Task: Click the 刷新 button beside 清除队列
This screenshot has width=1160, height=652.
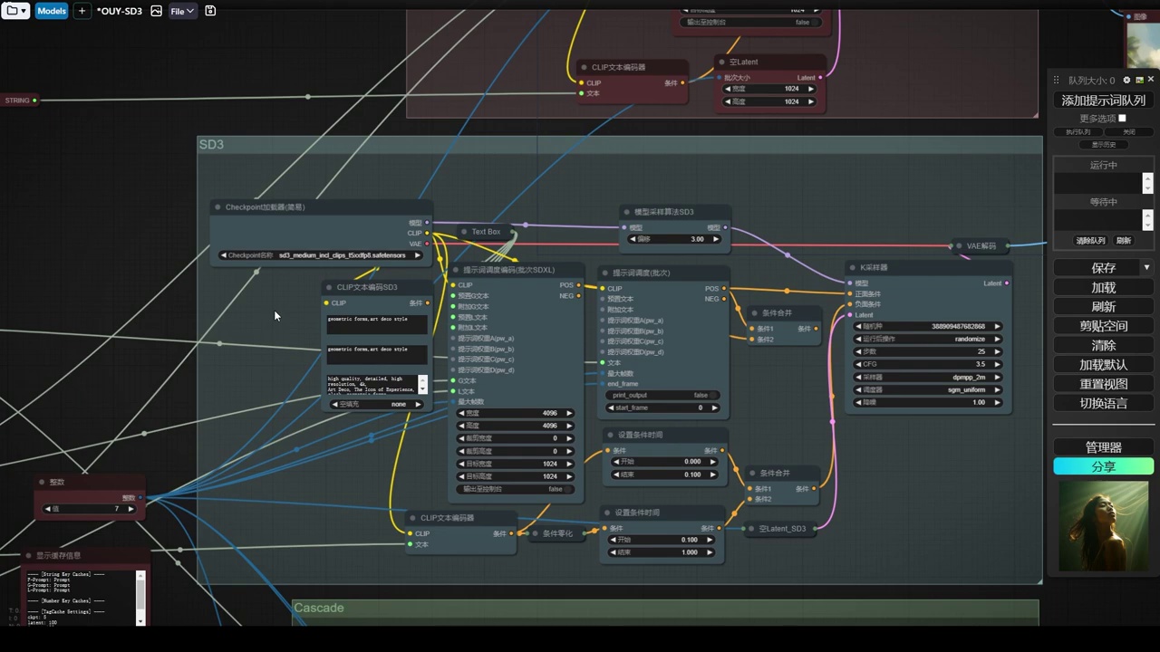Action: [1124, 241]
